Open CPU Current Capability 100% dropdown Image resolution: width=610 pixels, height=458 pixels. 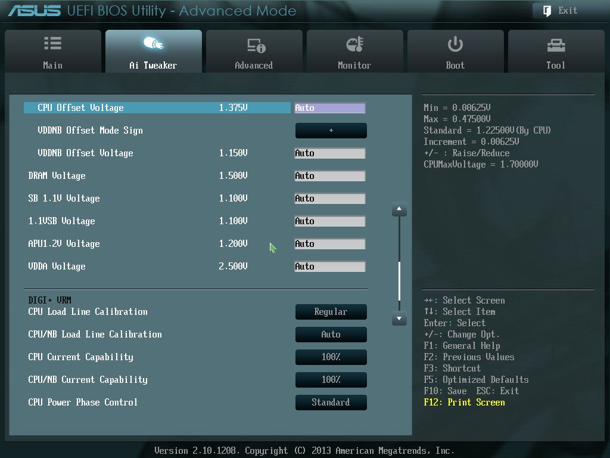[x=331, y=357]
